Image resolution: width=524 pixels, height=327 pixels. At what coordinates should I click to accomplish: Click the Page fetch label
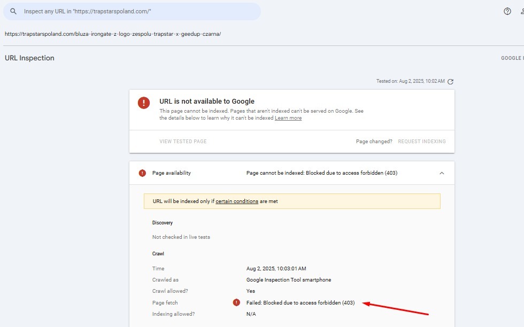(165, 302)
